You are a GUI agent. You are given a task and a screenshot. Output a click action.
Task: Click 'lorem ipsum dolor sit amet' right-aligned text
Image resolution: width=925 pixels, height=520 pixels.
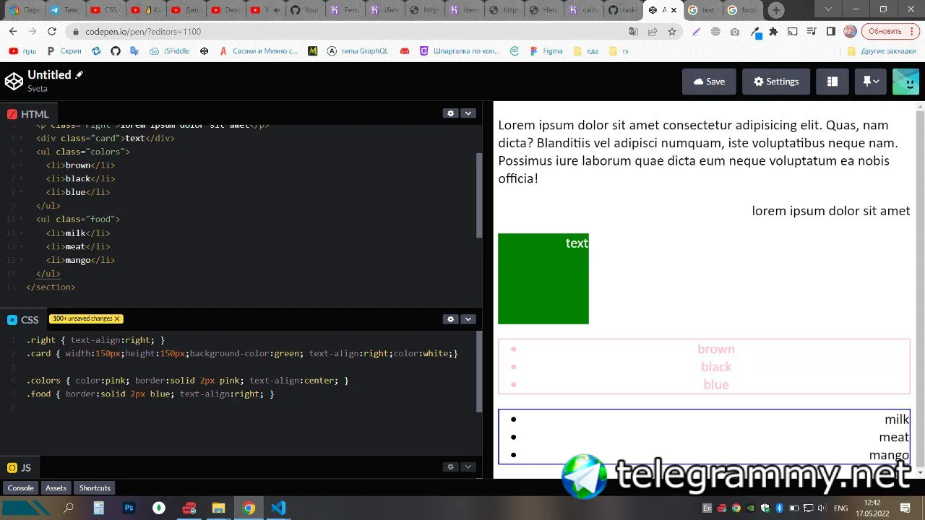point(831,211)
